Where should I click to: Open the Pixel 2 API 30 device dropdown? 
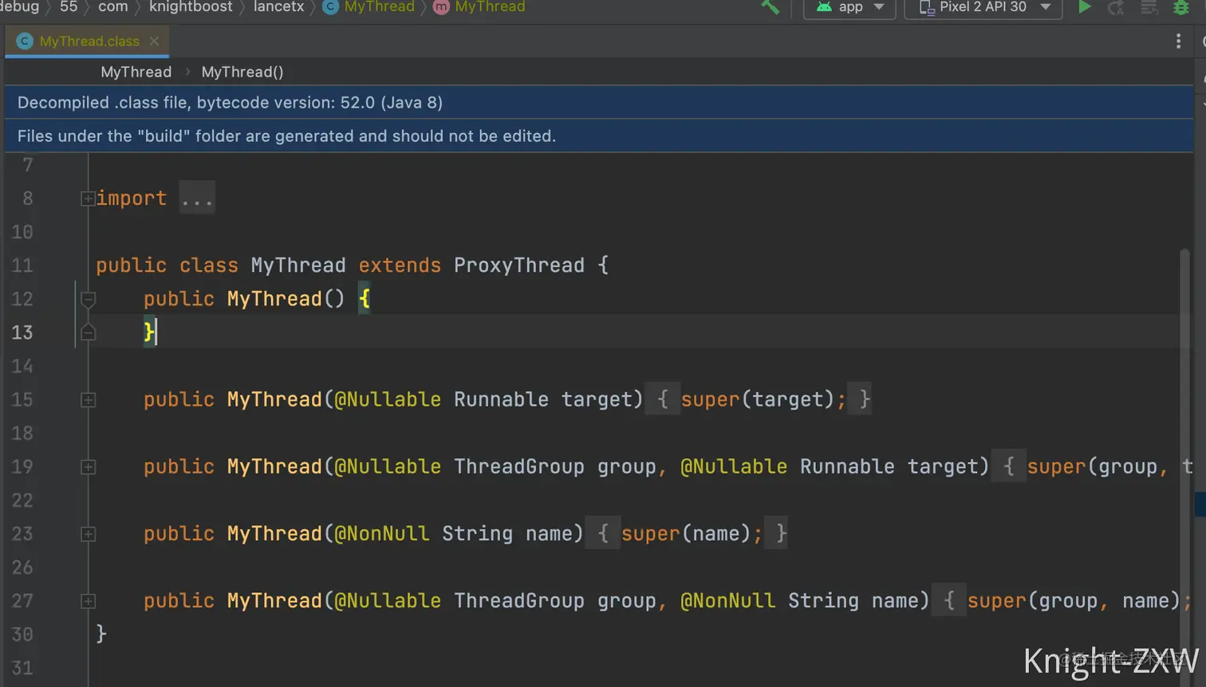pyautogui.click(x=983, y=7)
